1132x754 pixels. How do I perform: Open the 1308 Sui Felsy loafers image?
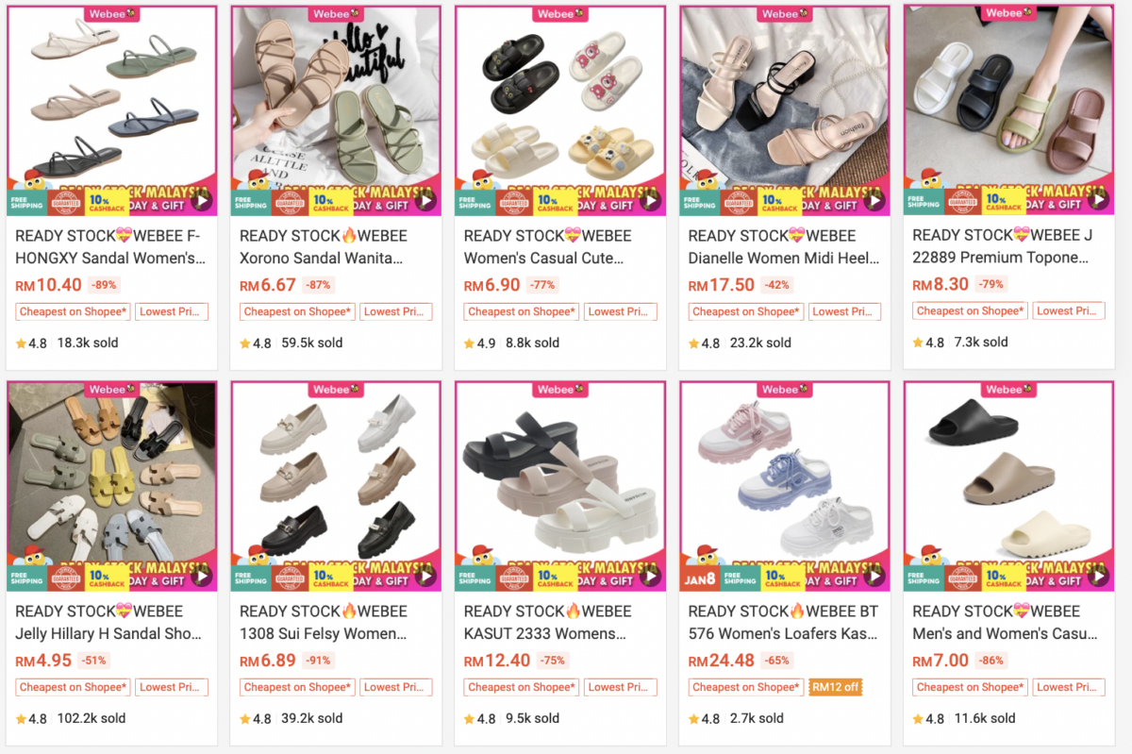(336, 486)
